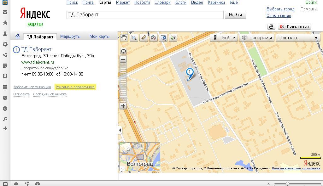Toggle the Панорамы panoramas layer
The image size is (323, 186).
click(x=257, y=38)
